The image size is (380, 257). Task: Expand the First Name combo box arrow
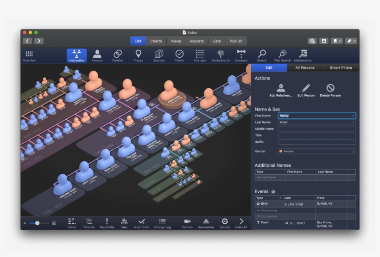(x=353, y=116)
